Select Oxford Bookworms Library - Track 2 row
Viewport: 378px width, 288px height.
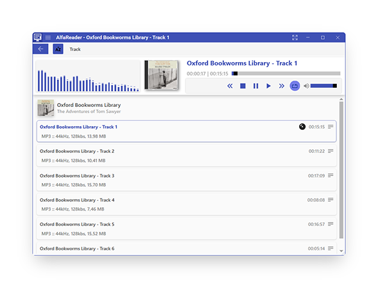pos(186,156)
